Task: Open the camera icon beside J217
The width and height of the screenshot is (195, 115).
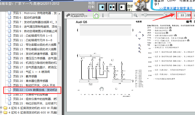Action: pyautogui.click(x=170, y=28)
